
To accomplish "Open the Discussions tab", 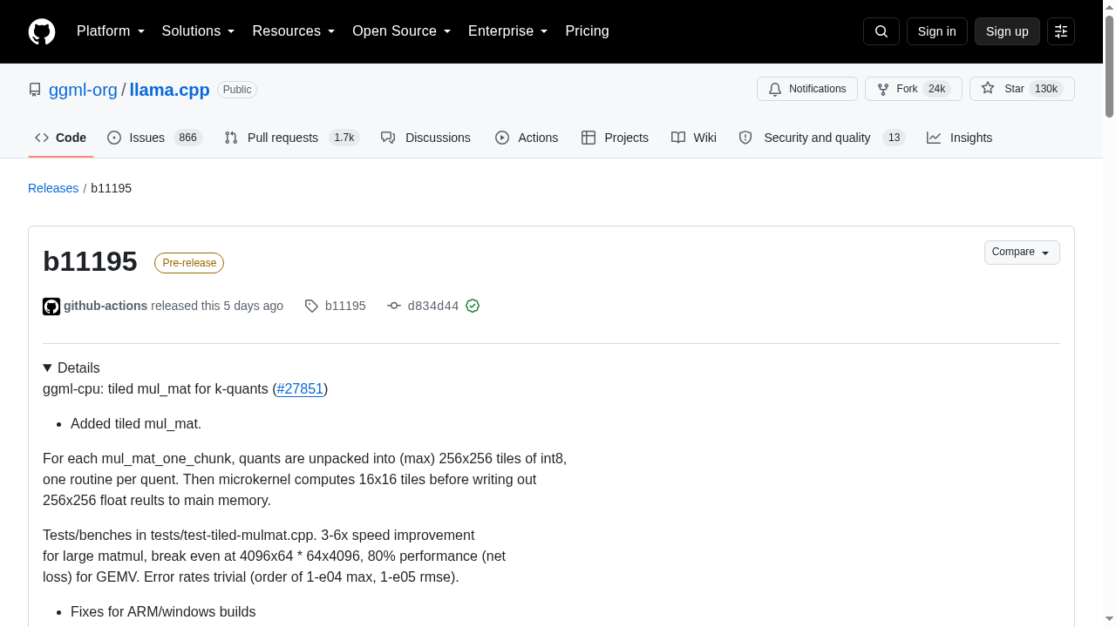I will [425, 138].
